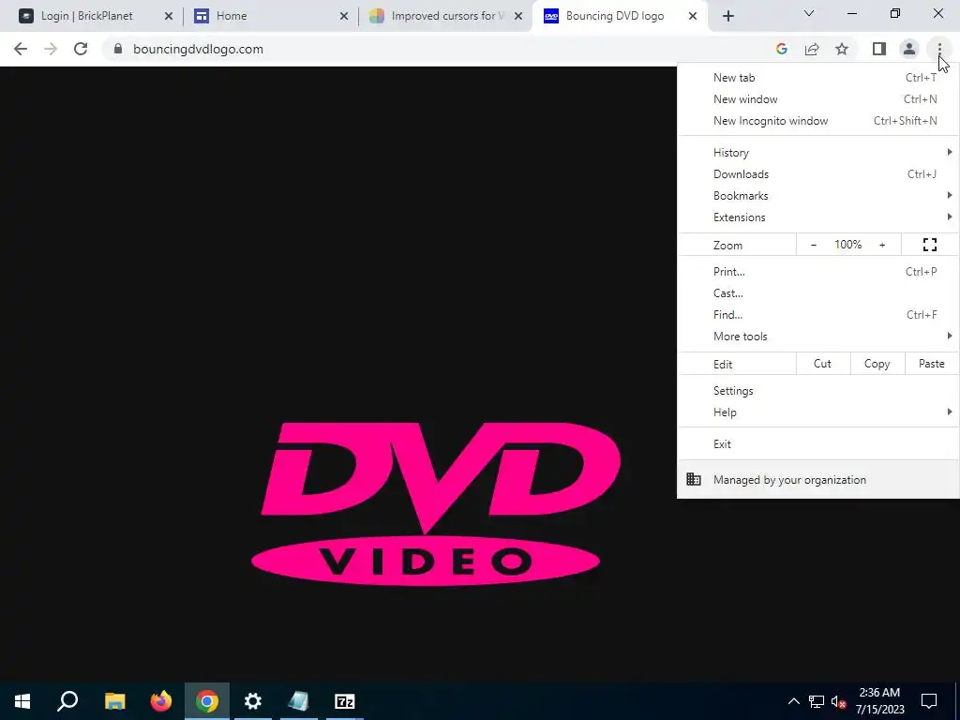Open taskbar search magnifier

(x=67, y=701)
